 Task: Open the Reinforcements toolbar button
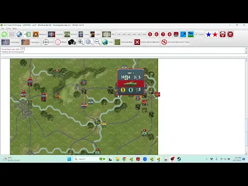point(70,34)
